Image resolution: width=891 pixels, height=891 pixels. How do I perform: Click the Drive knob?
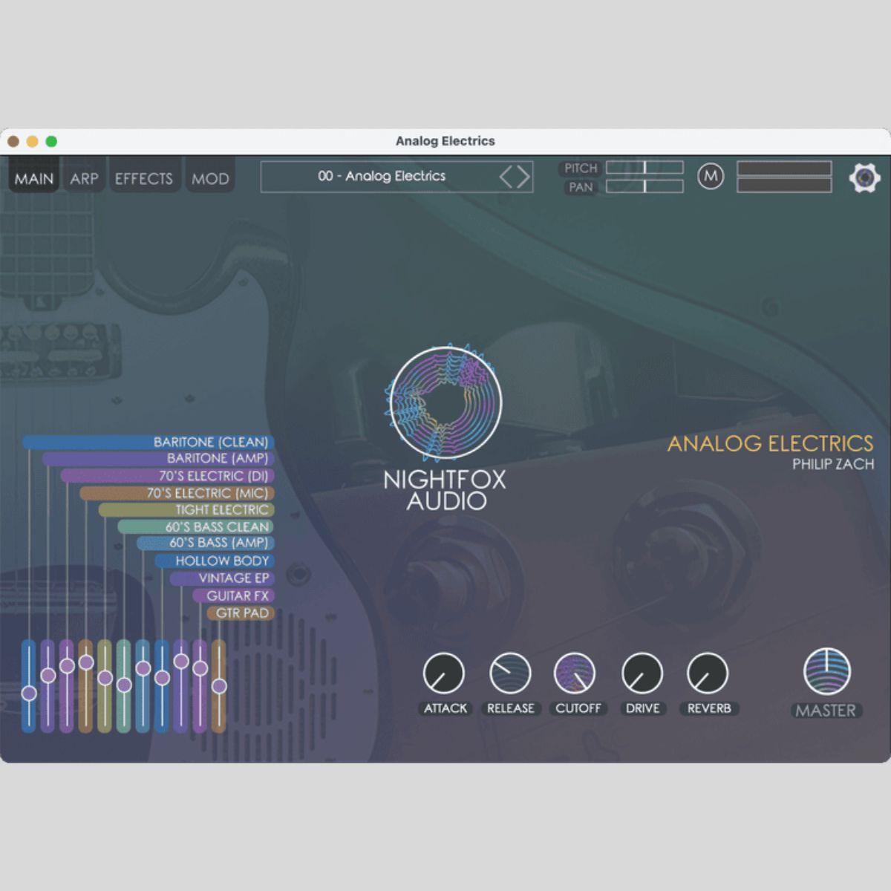click(x=642, y=673)
